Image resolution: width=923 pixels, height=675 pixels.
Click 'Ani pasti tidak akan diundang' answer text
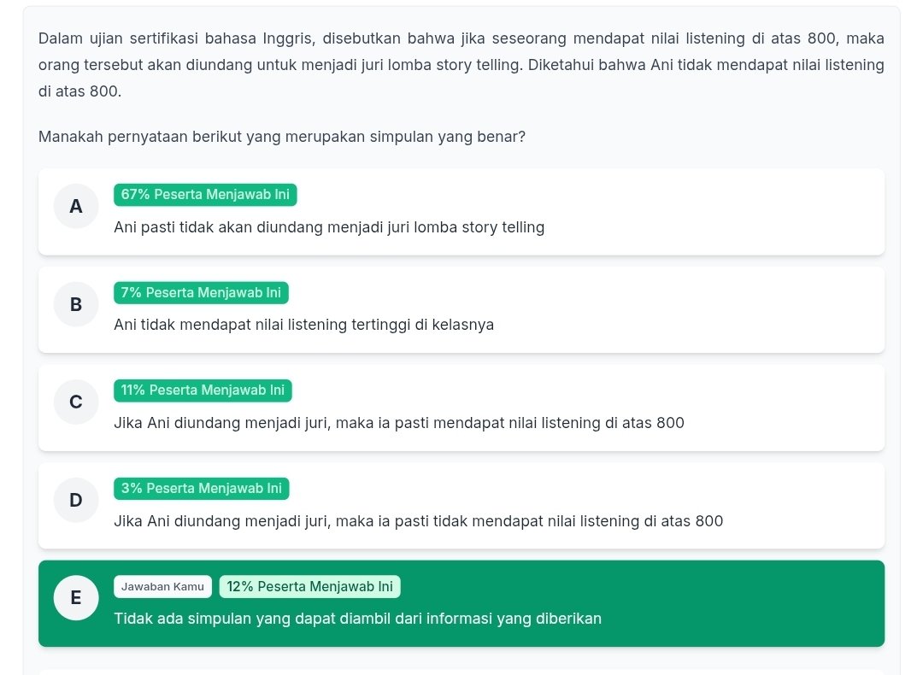[329, 227]
